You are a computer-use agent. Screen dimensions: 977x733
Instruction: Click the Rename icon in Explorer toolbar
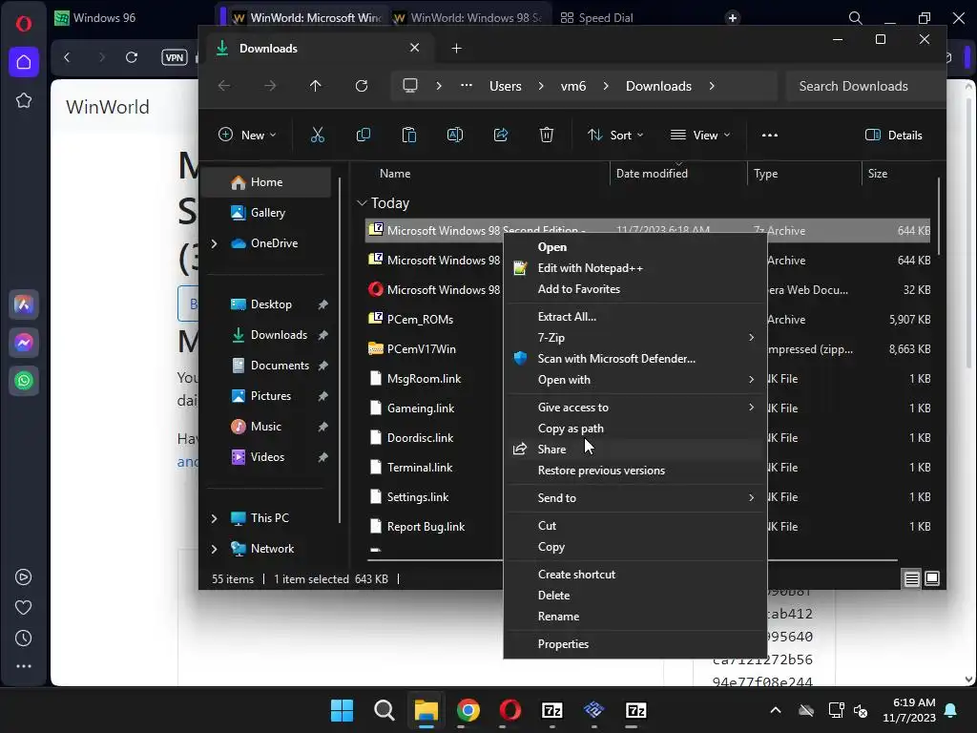coord(455,135)
